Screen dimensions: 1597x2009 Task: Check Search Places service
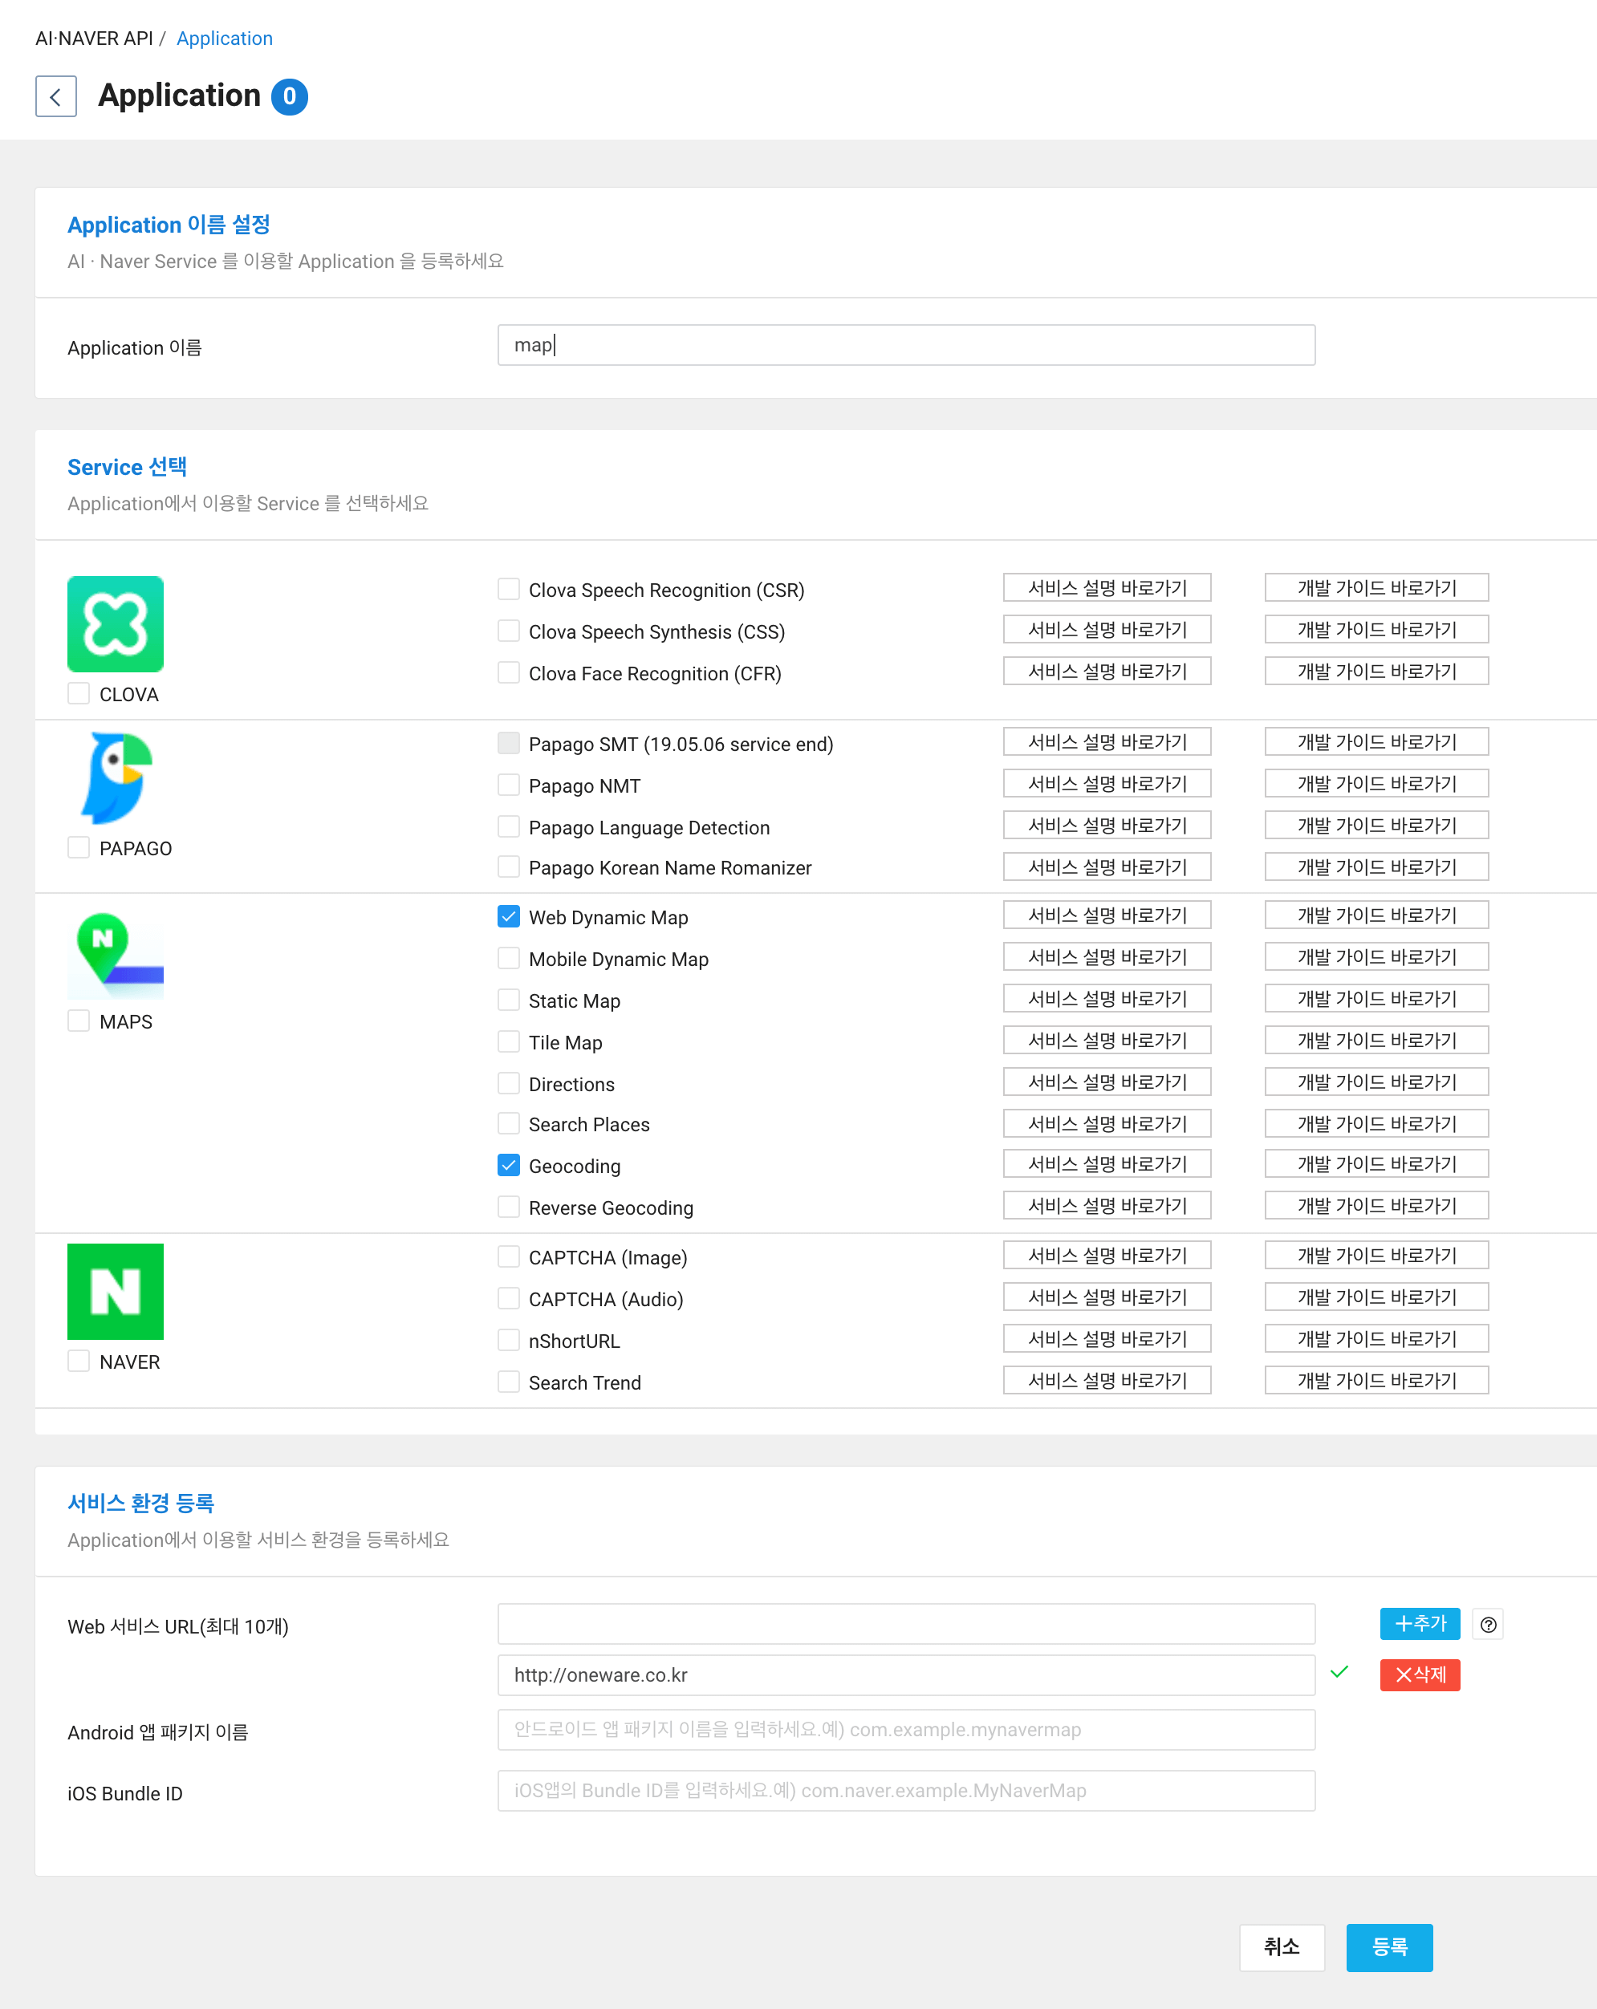click(x=509, y=1124)
